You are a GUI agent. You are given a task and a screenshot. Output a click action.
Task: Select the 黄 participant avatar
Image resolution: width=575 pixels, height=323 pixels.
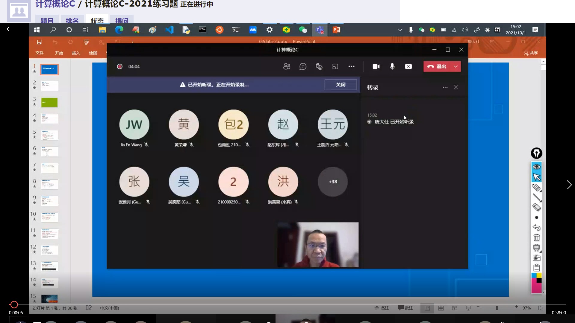pyautogui.click(x=184, y=124)
